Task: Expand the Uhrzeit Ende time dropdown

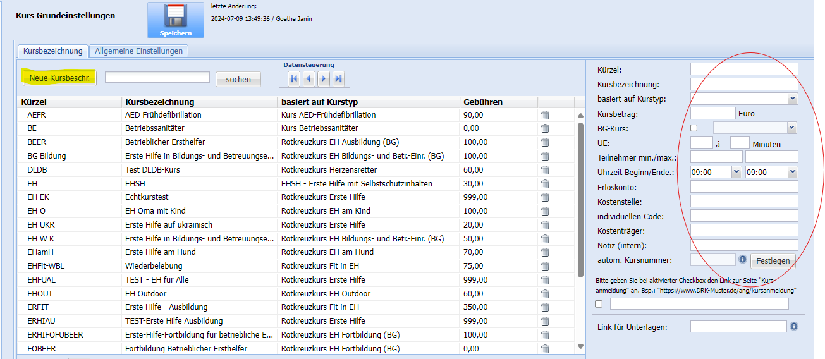Action: tap(792, 172)
